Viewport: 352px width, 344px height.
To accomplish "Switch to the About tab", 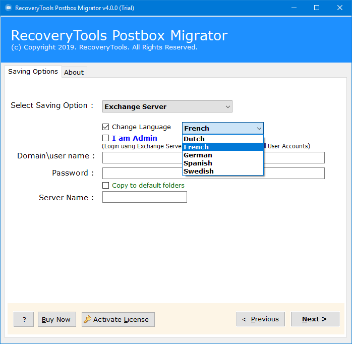I will point(74,72).
